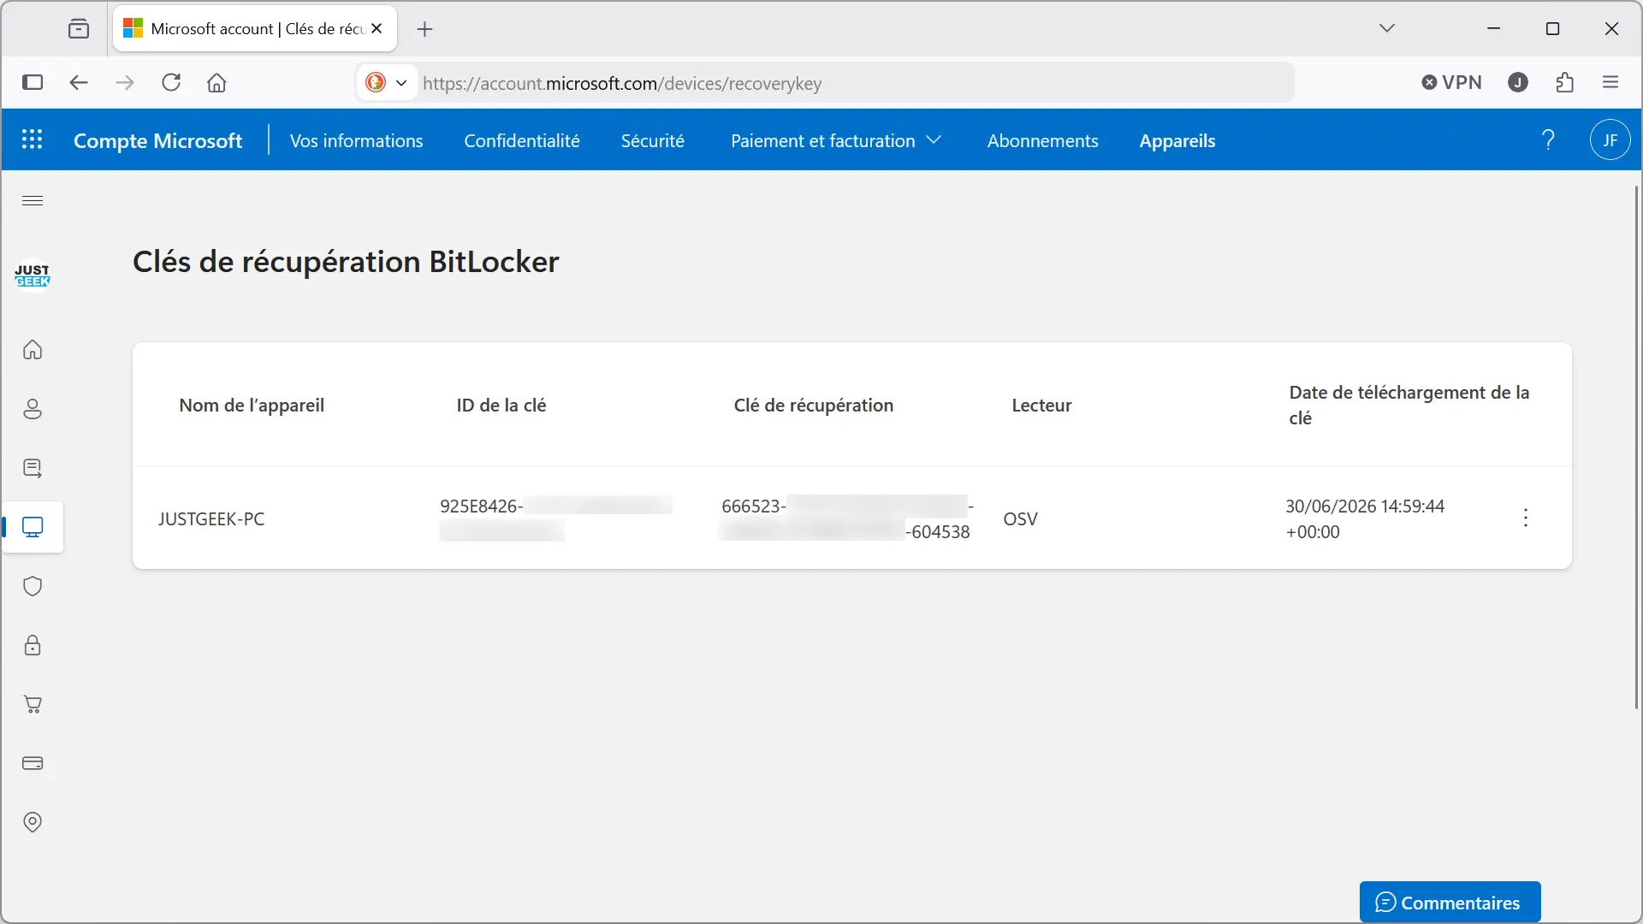Toggle the browser sidebar panel
Viewport: 1643px width, 924px height.
point(33,82)
